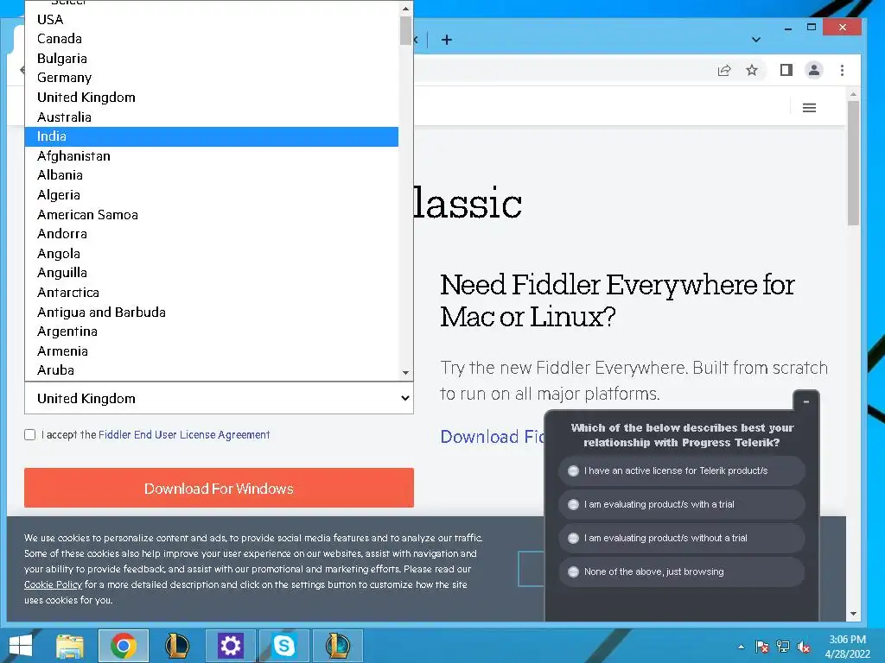Select Angola in the country list
885x663 pixels.
212,254
